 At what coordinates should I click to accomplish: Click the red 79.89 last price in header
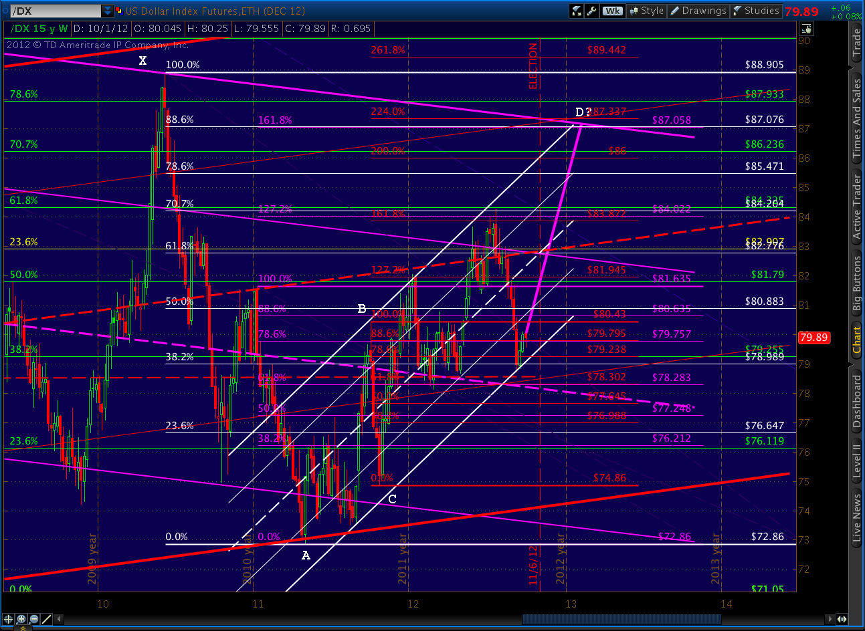point(801,11)
